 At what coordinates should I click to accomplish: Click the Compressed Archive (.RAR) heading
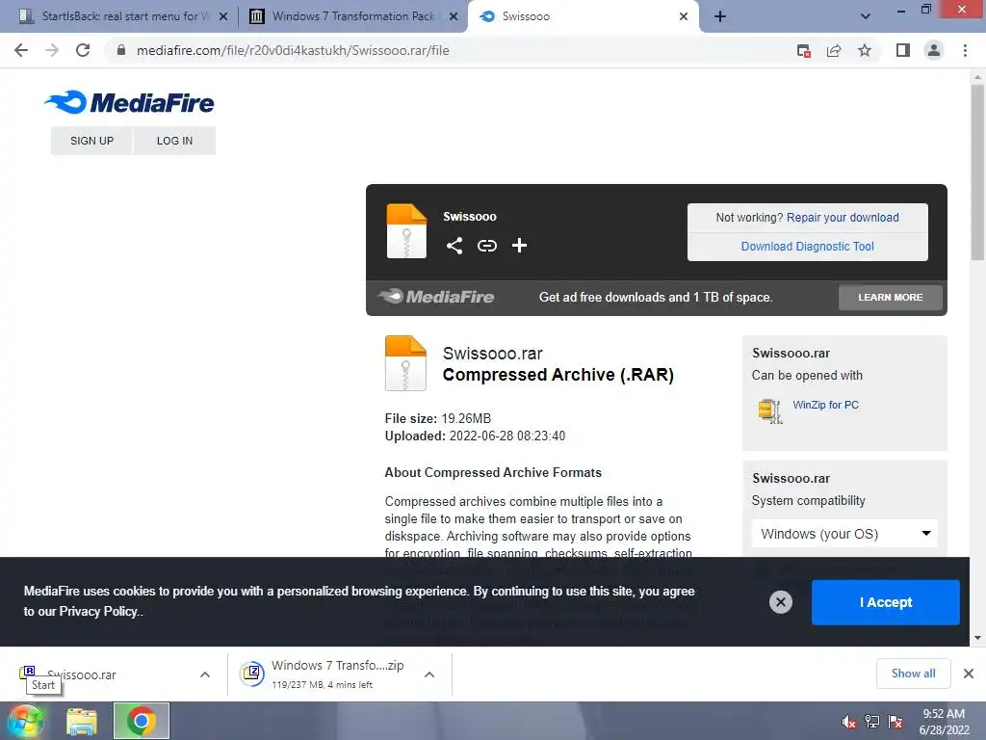(x=558, y=375)
